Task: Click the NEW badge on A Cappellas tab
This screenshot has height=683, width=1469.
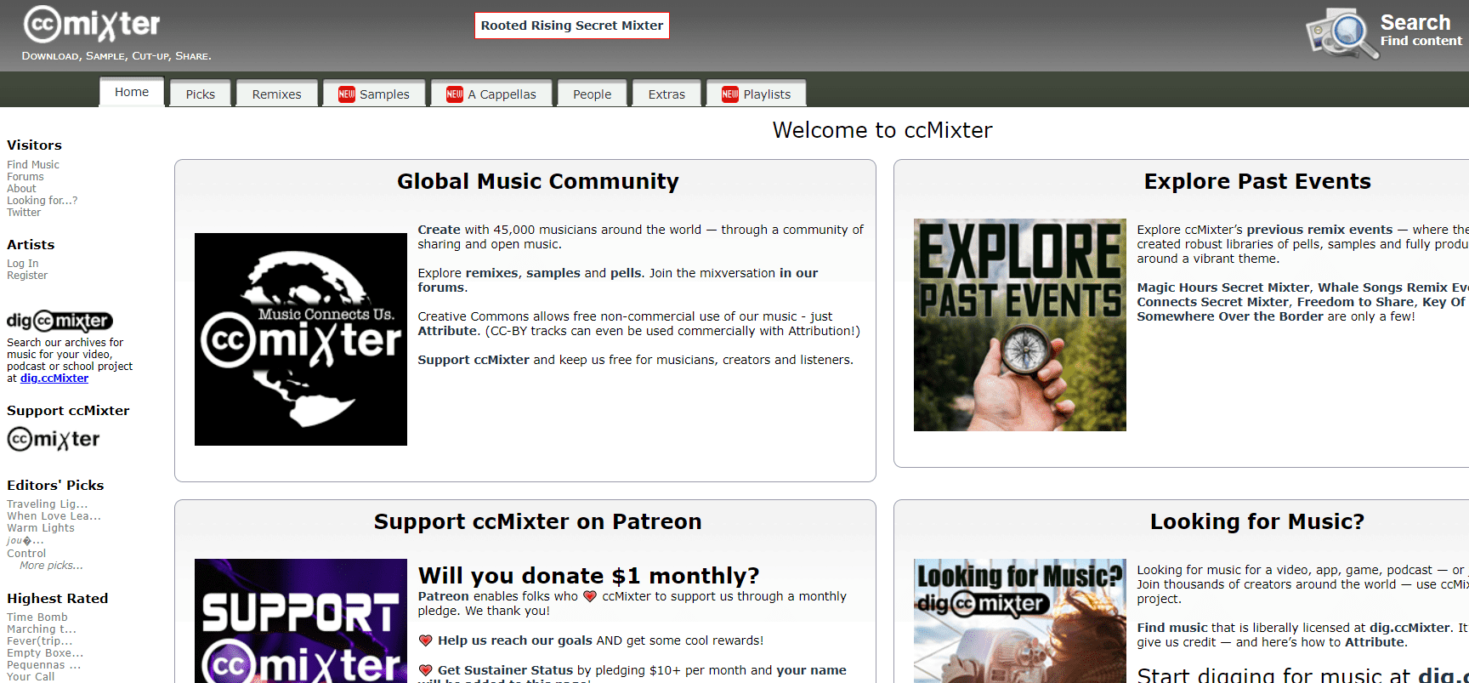Action: coord(455,94)
